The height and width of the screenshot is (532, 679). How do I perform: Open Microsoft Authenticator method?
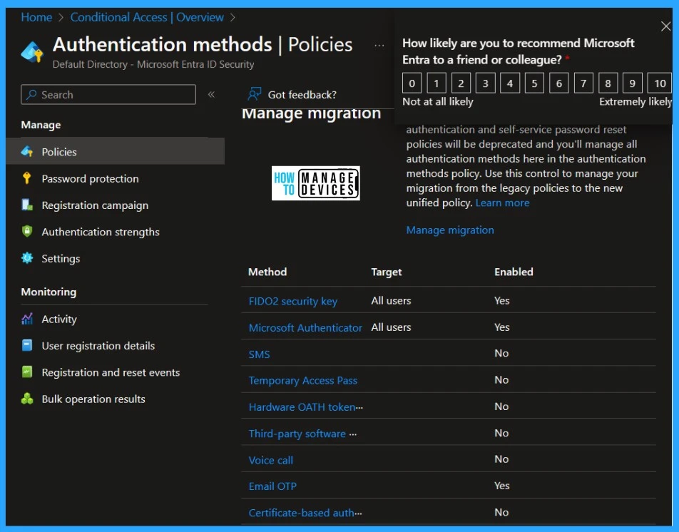[305, 327]
